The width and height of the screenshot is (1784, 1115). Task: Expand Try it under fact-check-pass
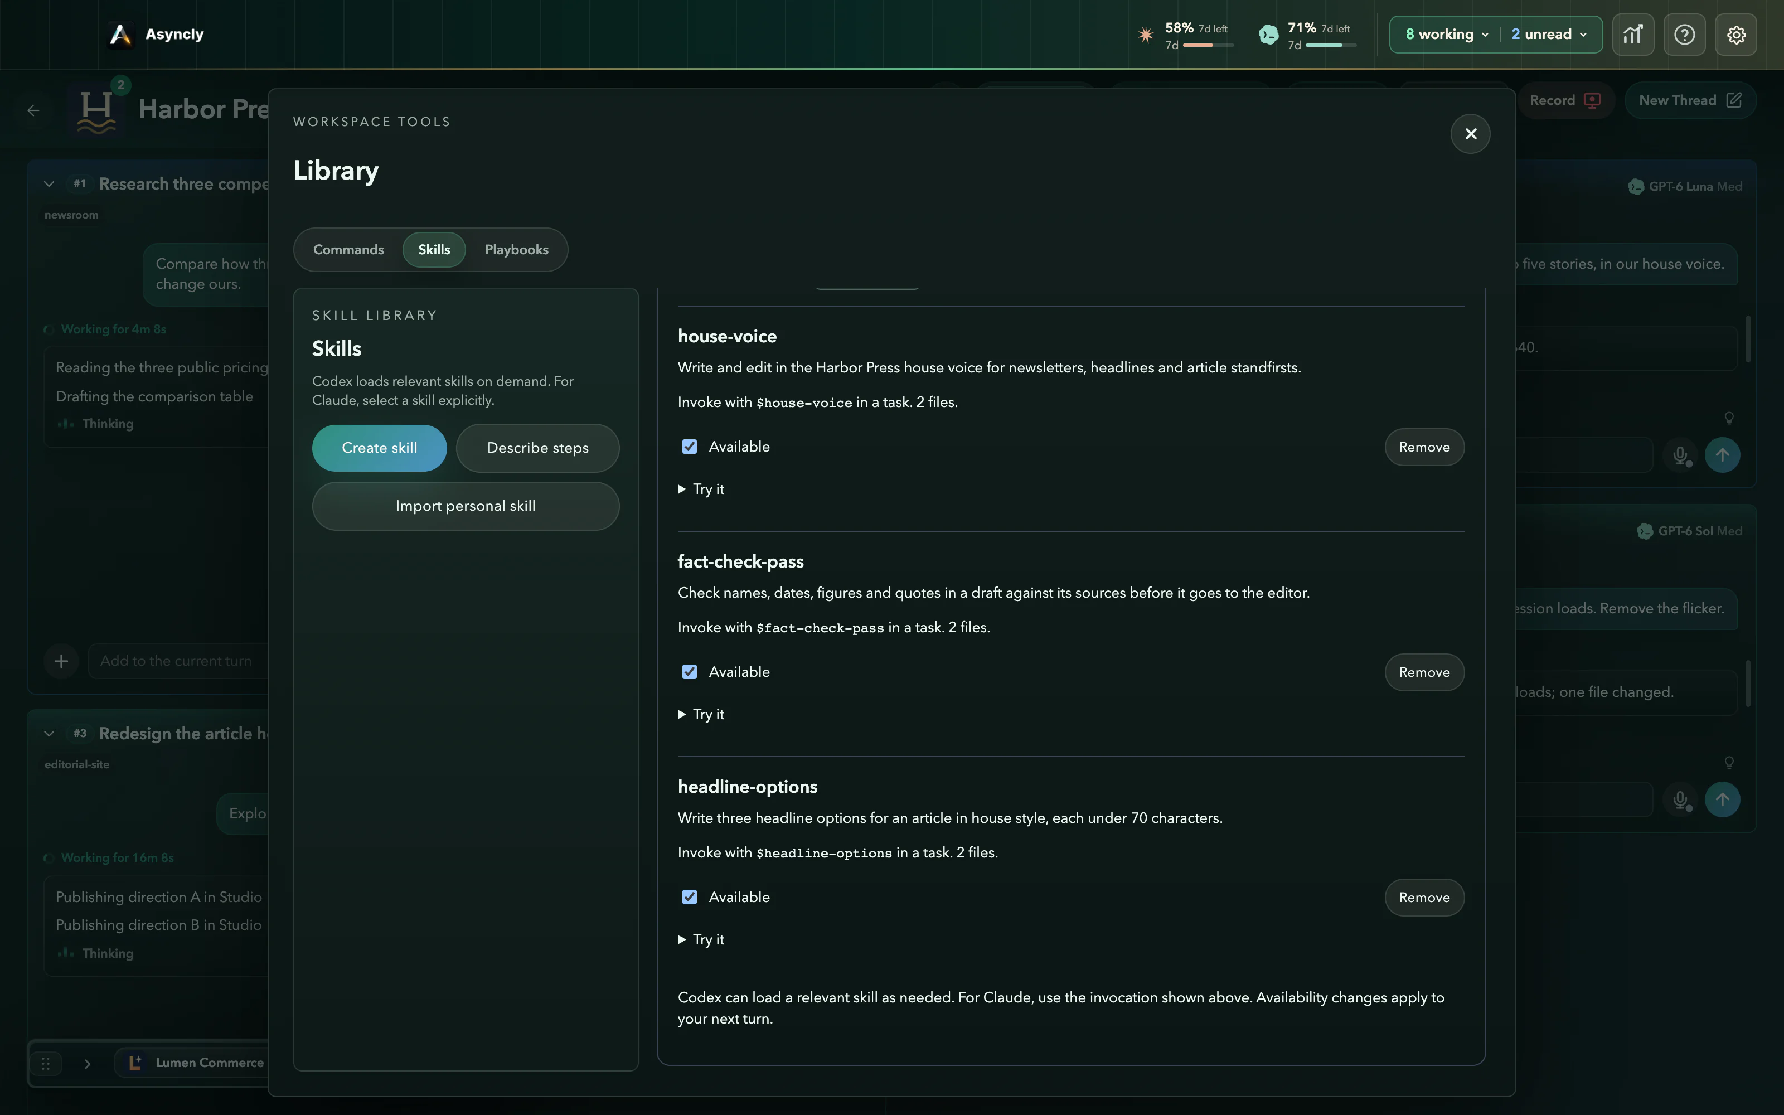click(701, 715)
